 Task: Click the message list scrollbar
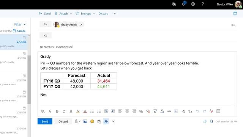(x=29, y=79)
